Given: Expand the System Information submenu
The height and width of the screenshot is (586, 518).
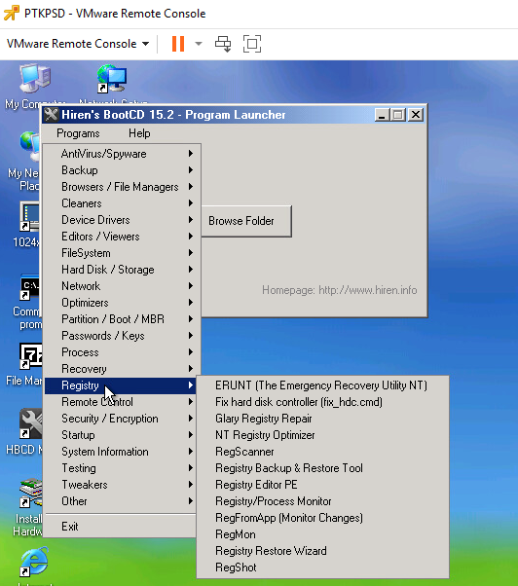Looking at the screenshot, I should point(121,452).
